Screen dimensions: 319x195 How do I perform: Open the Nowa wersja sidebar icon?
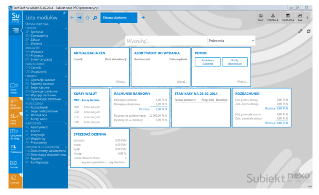point(14,89)
